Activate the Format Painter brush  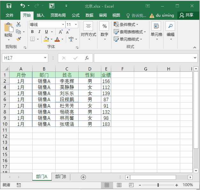tap(19, 39)
